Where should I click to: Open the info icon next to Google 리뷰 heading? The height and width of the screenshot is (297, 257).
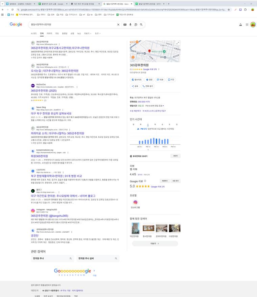pos(145,181)
